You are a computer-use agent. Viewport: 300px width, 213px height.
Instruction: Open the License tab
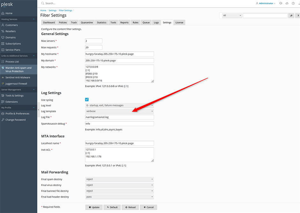coord(179,22)
